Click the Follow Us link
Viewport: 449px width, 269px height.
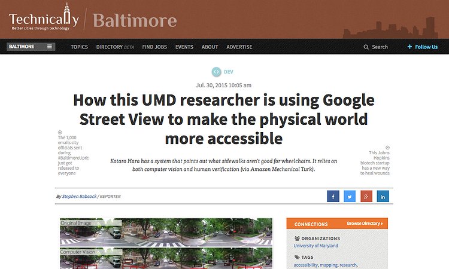[x=426, y=47]
